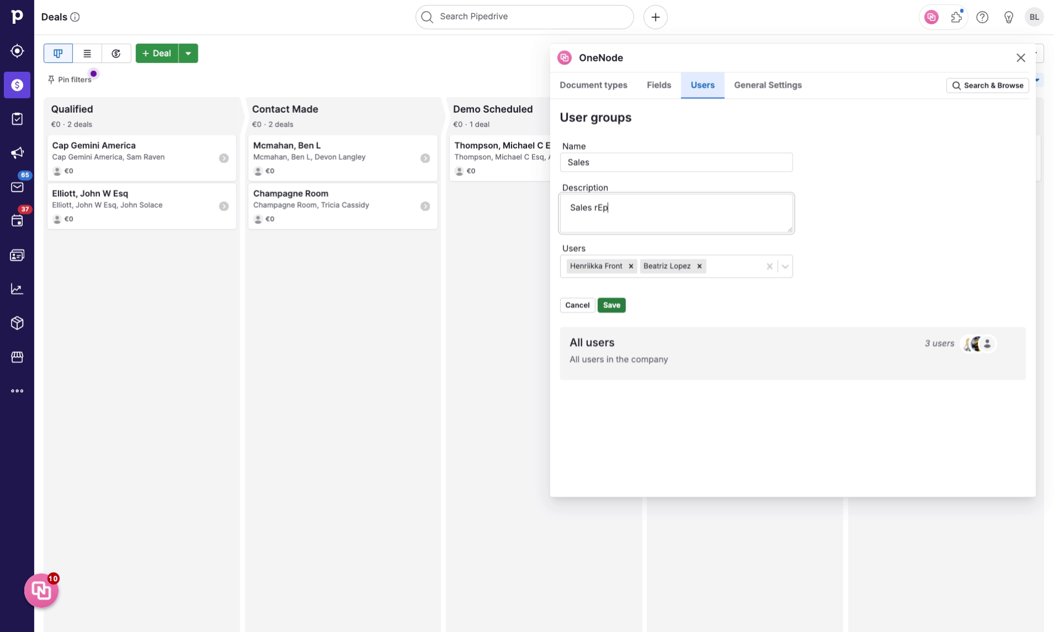Focus the Search Pipedrive field
Screen dimensions: 1054x632
click(524, 17)
